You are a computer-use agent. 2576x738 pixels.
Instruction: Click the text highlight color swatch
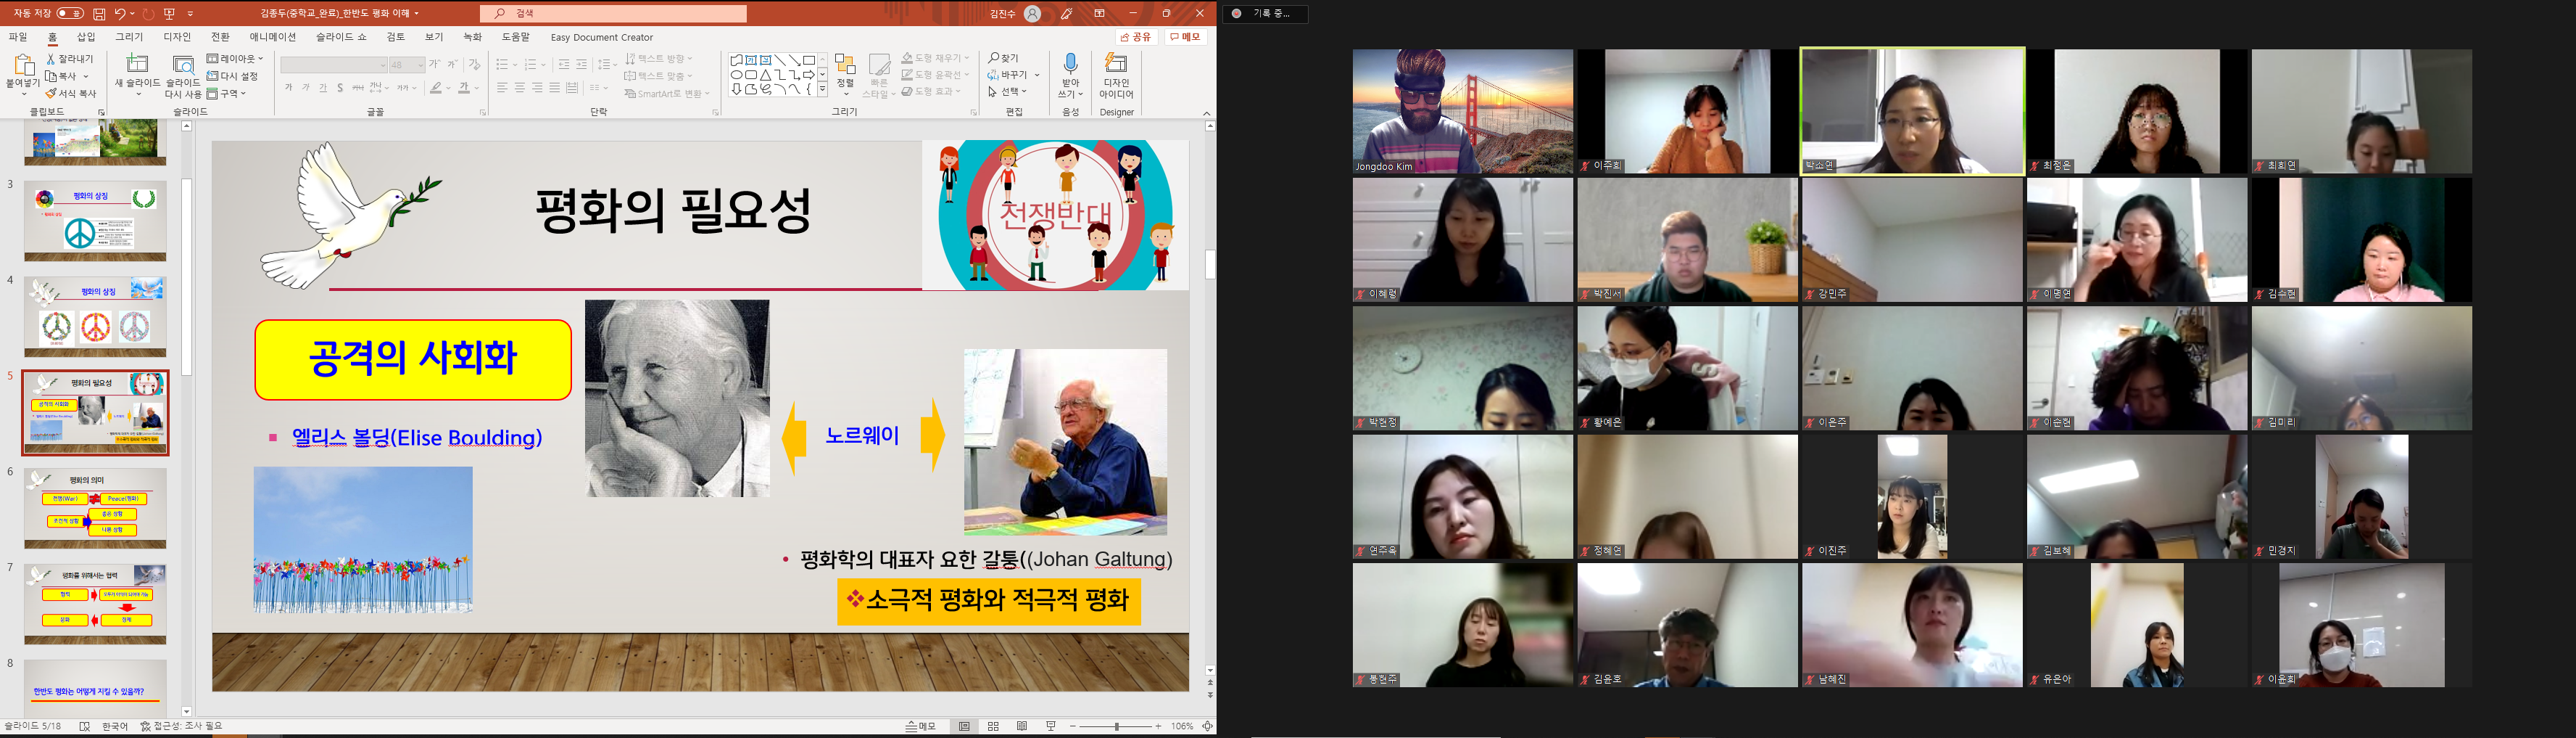pyautogui.click(x=436, y=88)
